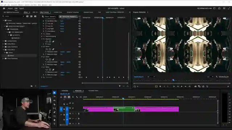This screenshot has width=232, height=130.
Task: Expand the Audio Transitions folder
Action: tap(3, 47)
